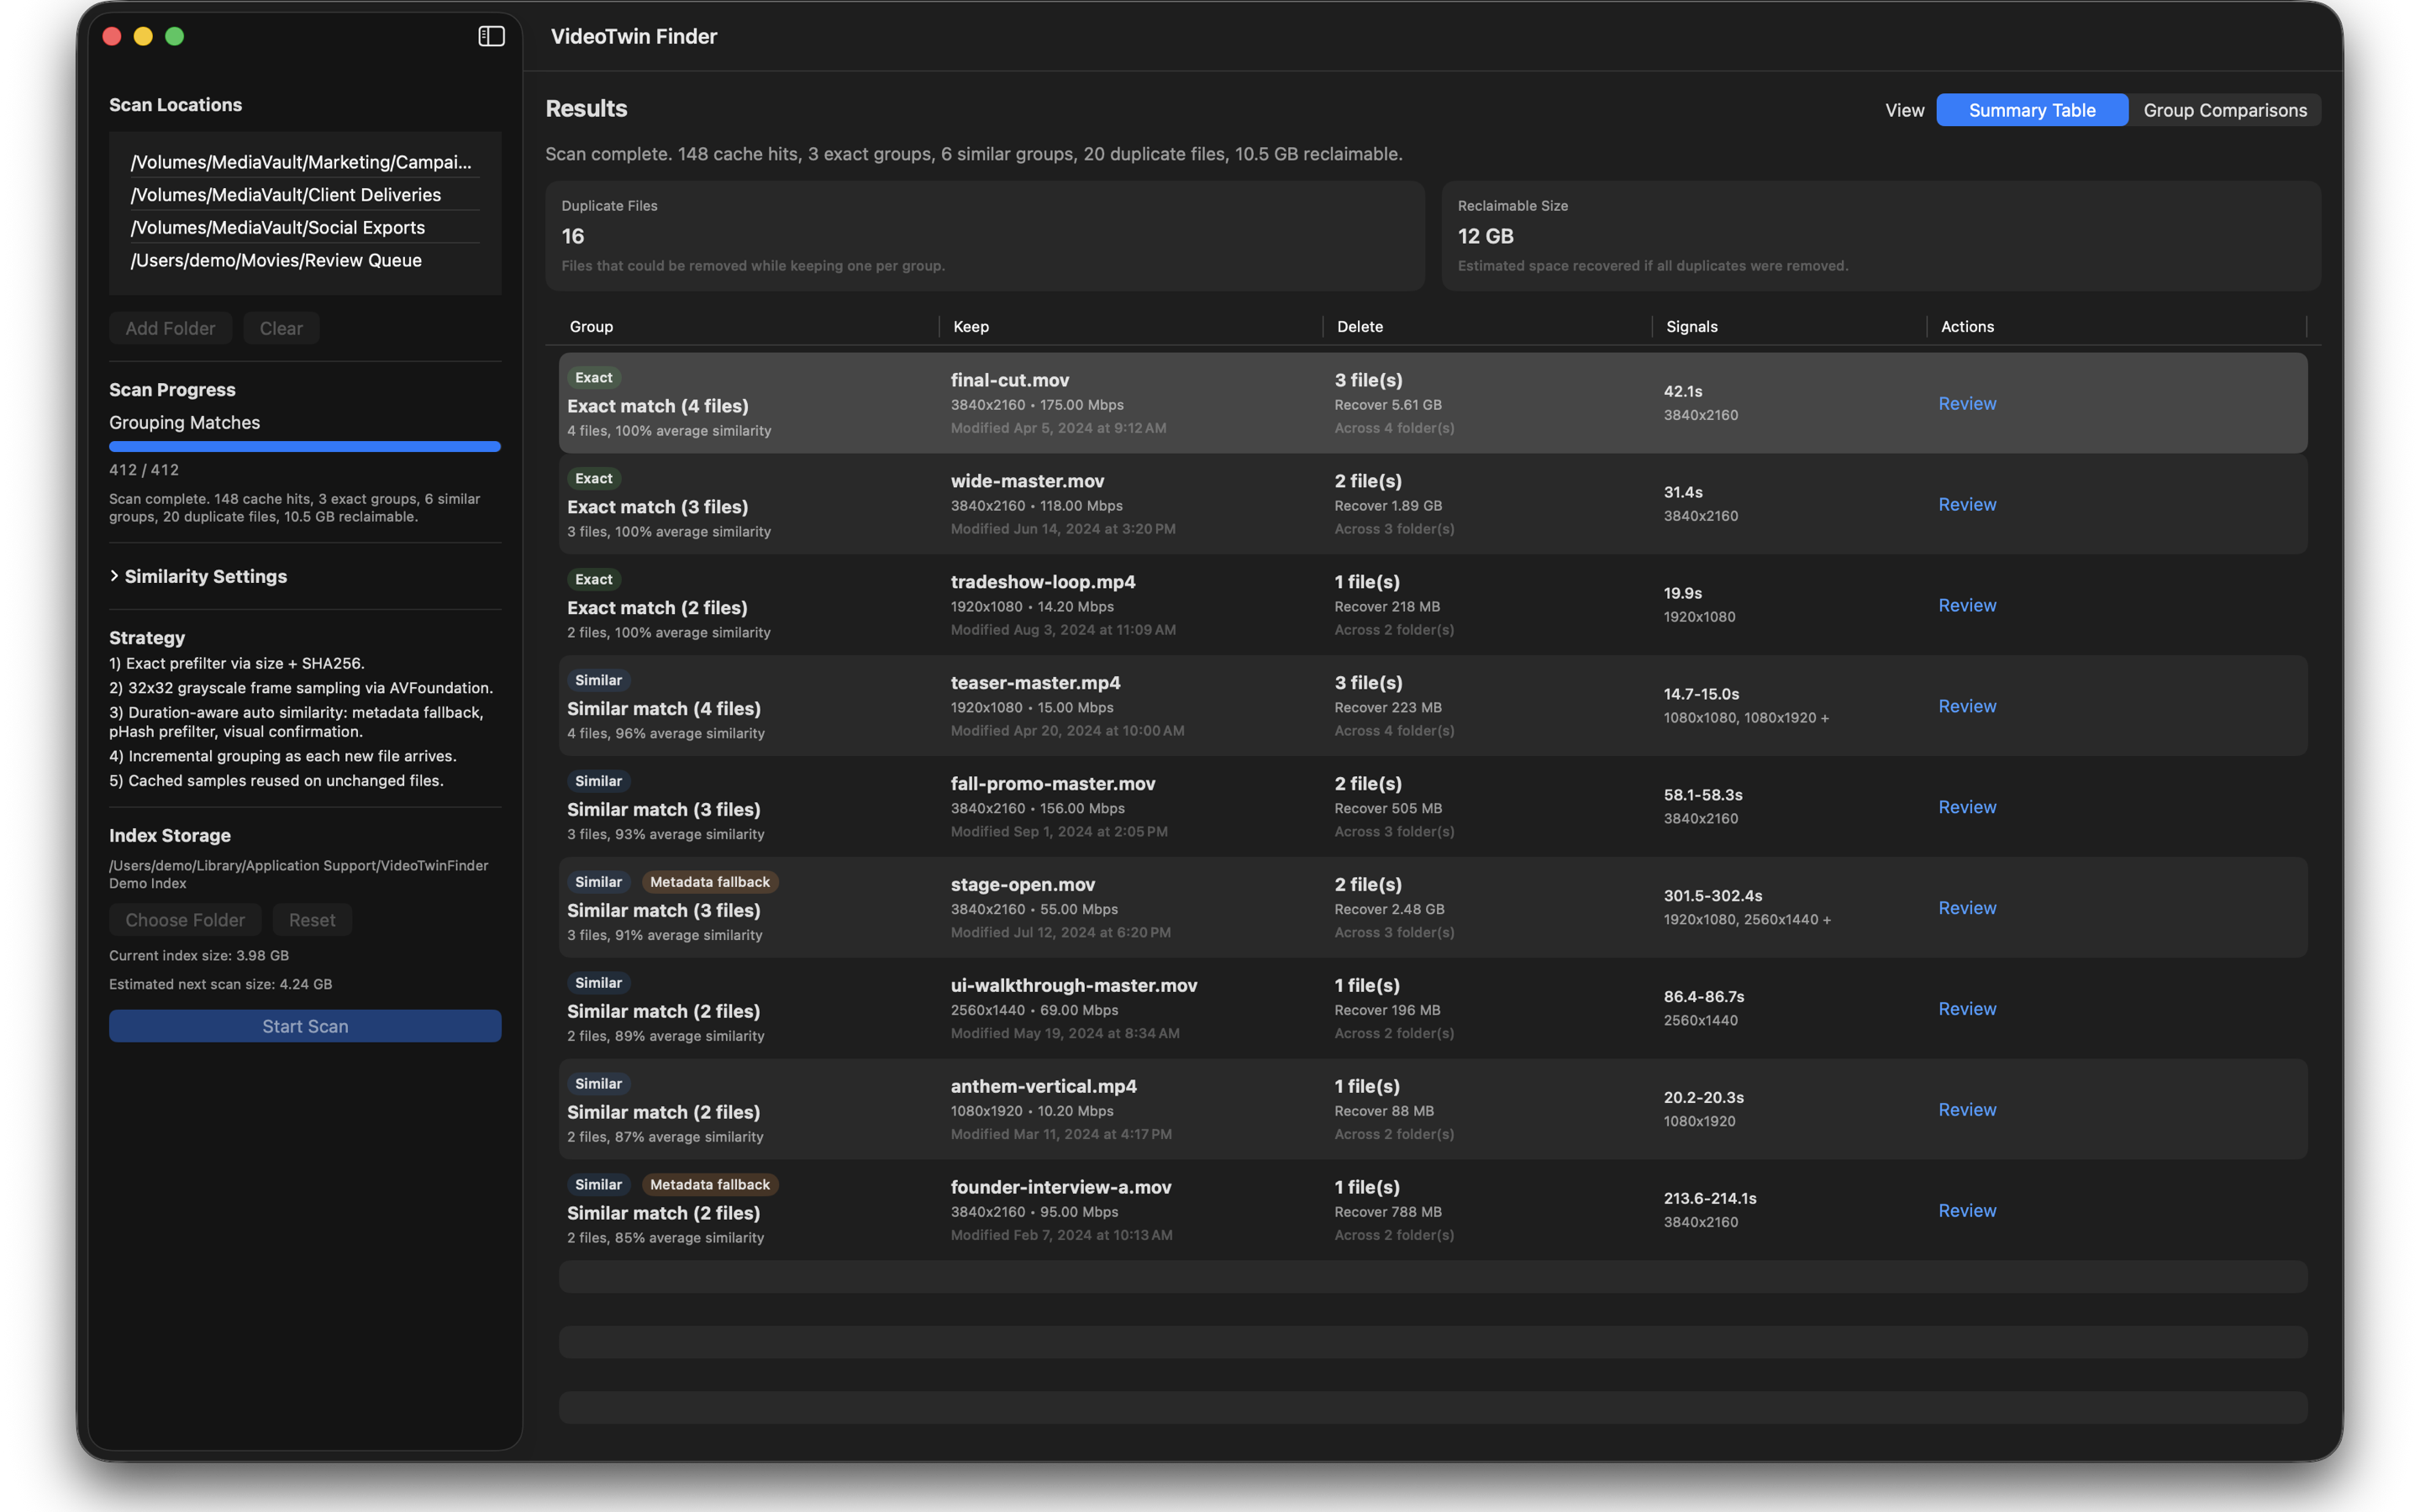Click the Add Folder button

point(170,327)
